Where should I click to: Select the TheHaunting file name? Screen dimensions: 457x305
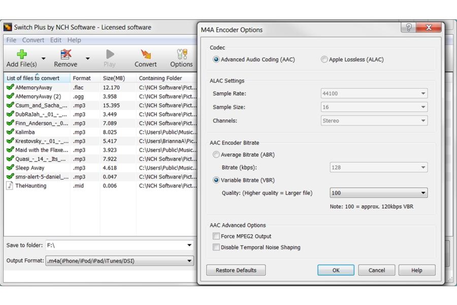[x=31, y=186]
